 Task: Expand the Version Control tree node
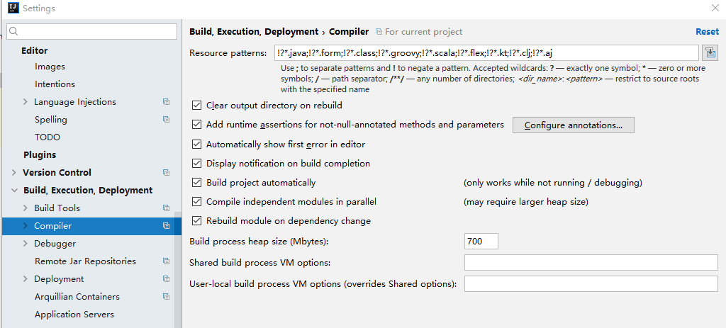(14, 173)
